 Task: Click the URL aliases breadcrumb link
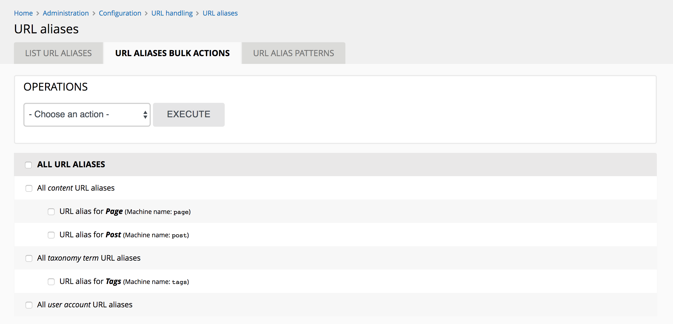tap(220, 13)
